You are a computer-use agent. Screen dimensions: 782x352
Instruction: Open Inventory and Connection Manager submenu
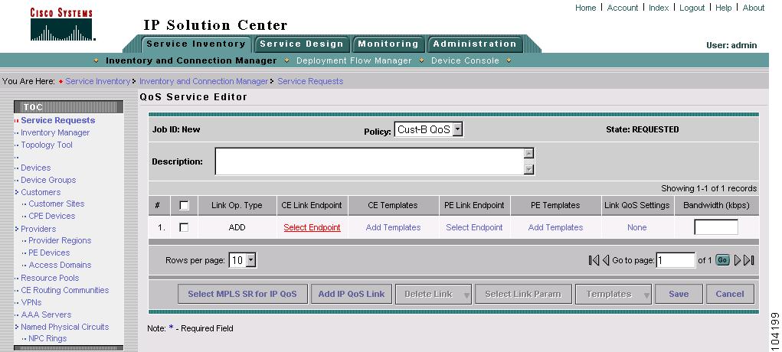(x=191, y=60)
